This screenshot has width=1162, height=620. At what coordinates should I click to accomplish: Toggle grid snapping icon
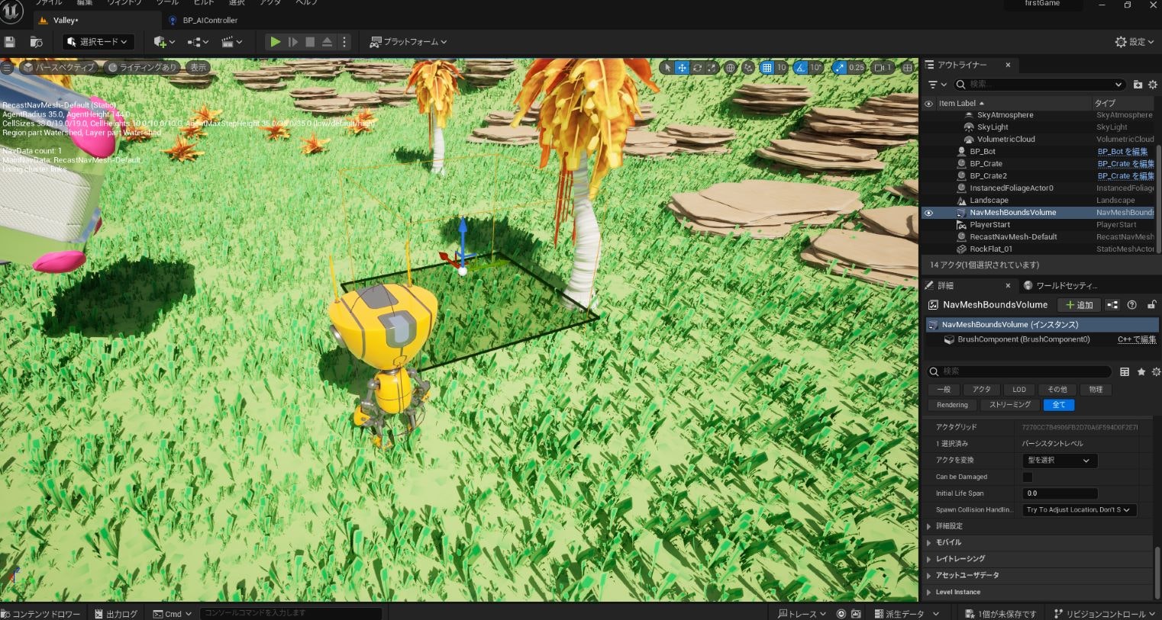[767, 67]
